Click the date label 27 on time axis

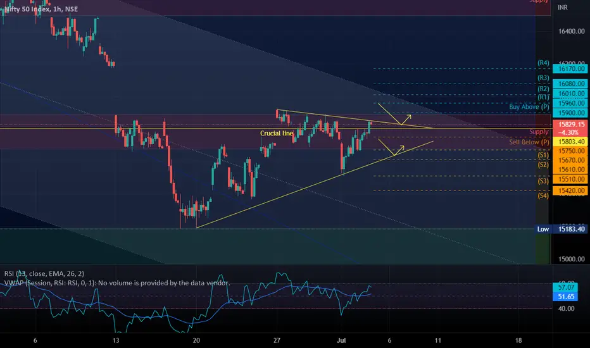[x=277, y=340]
